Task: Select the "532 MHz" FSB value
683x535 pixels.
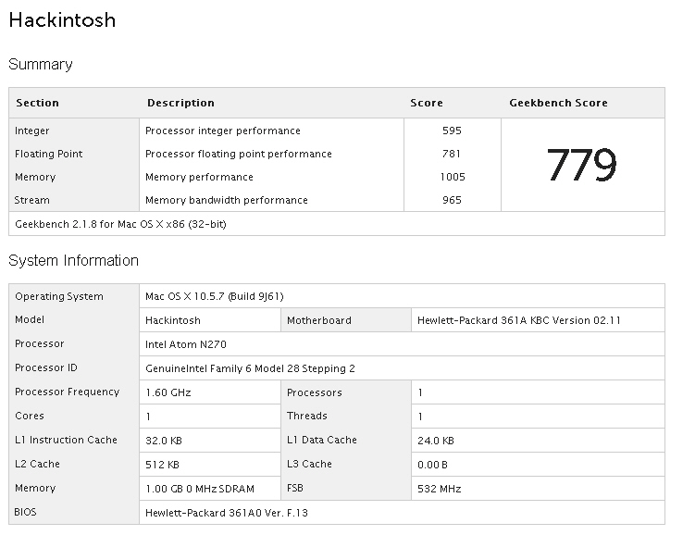Action: (439, 489)
